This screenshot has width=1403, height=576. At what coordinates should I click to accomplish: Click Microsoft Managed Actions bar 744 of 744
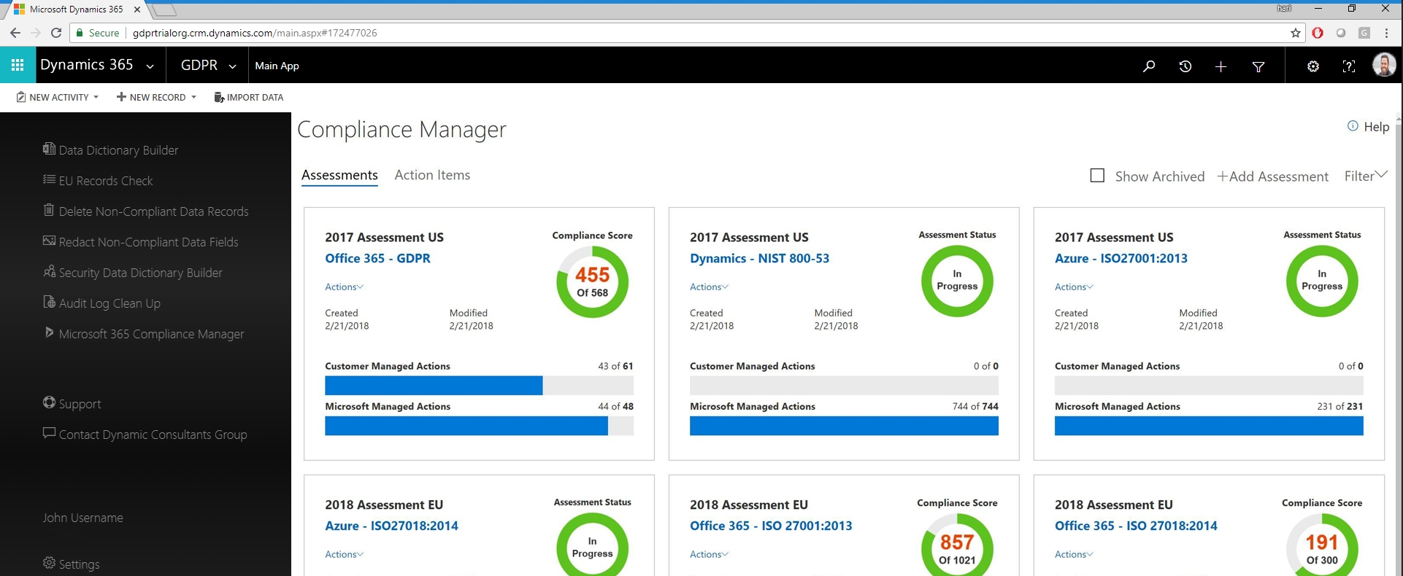pos(844,426)
